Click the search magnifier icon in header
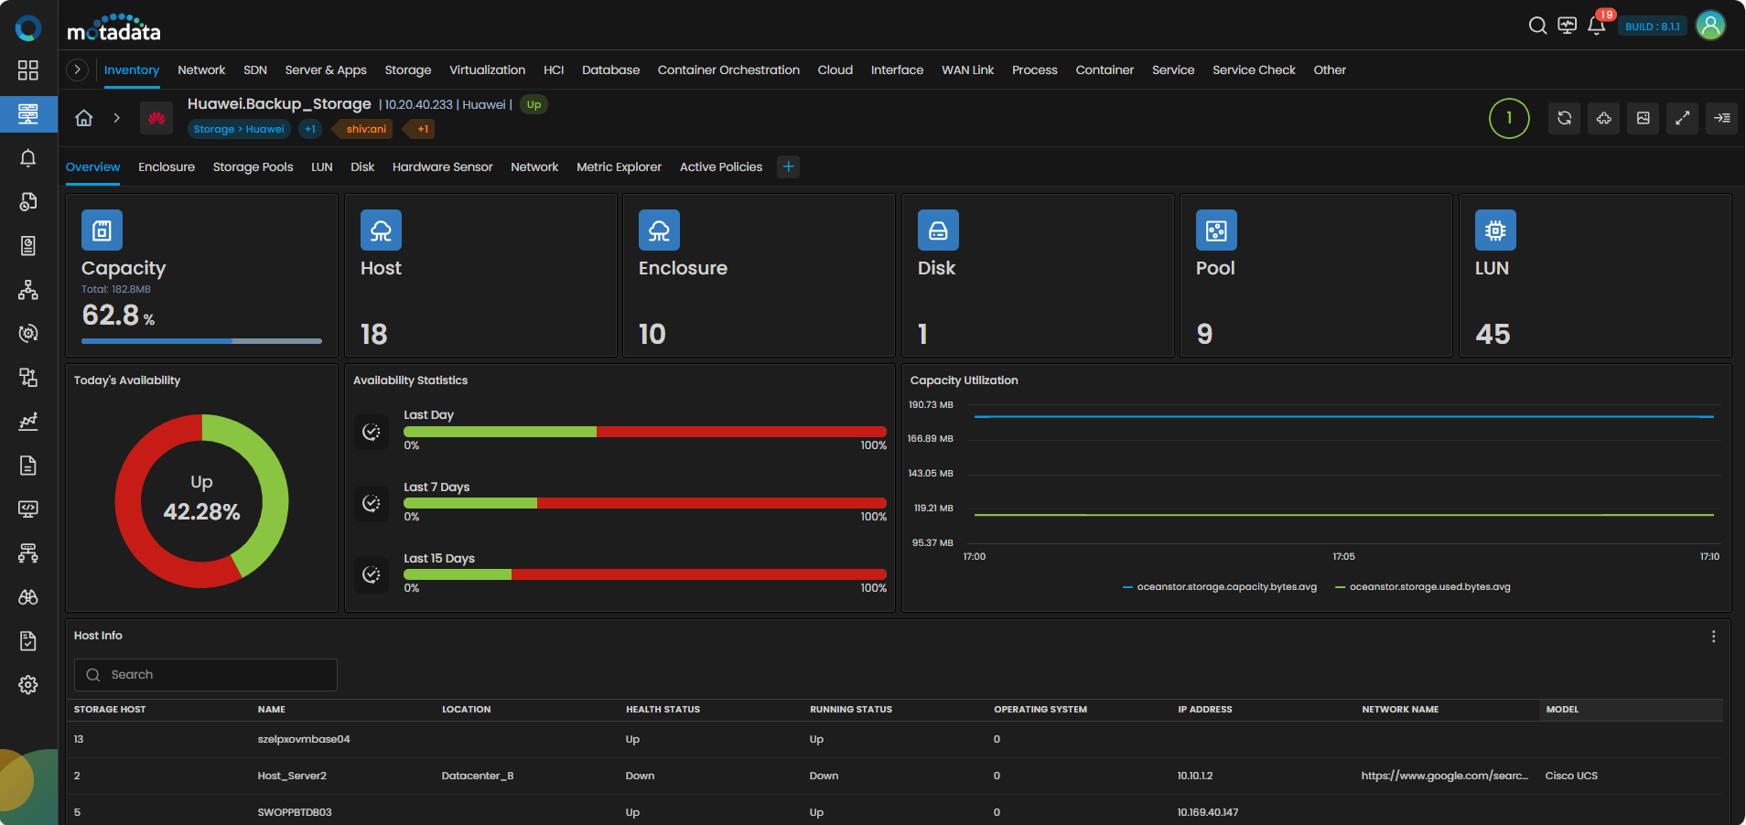The height and width of the screenshot is (825, 1746). 1537,26
